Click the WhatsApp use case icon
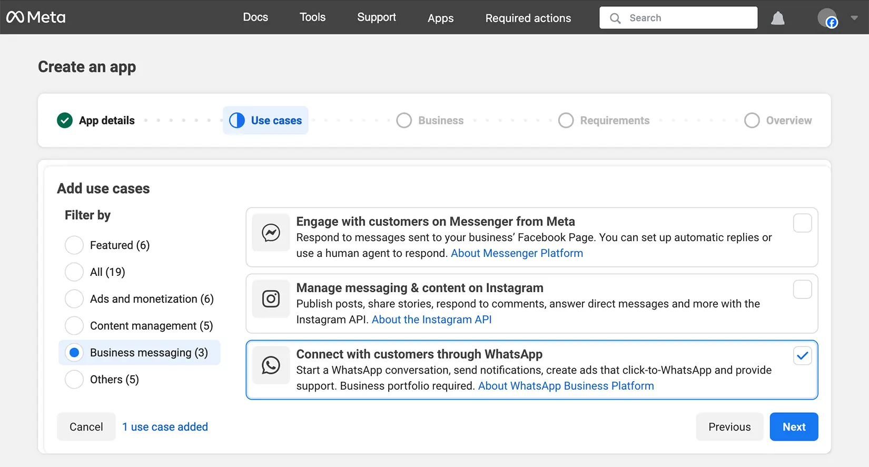This screenshot has height=467, width=869. [x=271, y=365]
